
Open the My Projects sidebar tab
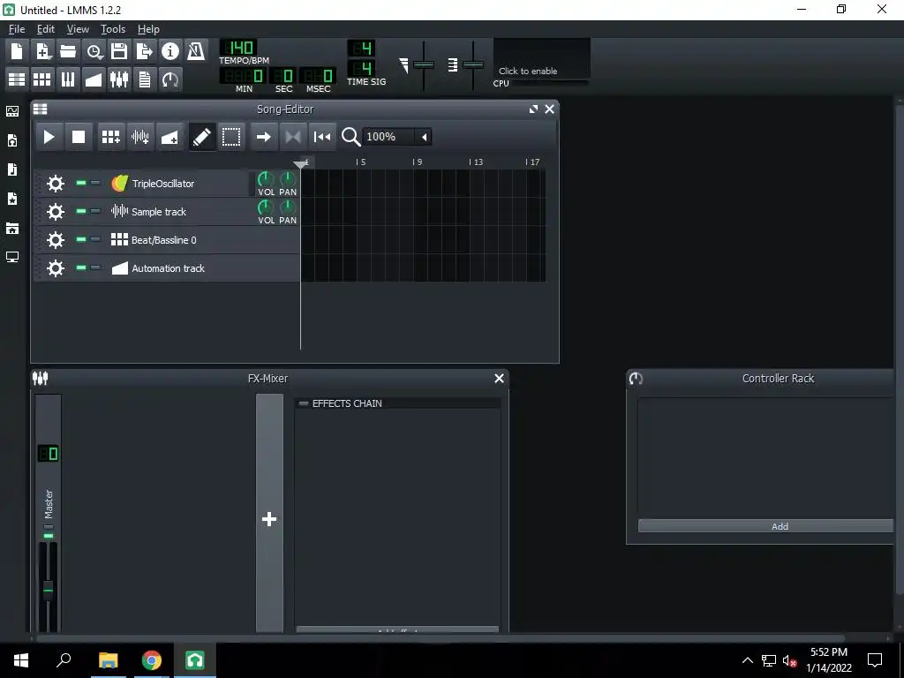[x=12, y=140]
